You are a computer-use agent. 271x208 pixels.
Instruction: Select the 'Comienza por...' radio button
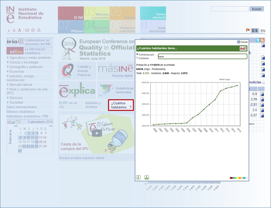137,54
